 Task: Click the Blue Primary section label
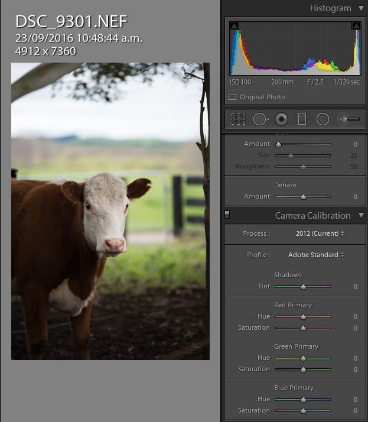click(x=294, y=388)
